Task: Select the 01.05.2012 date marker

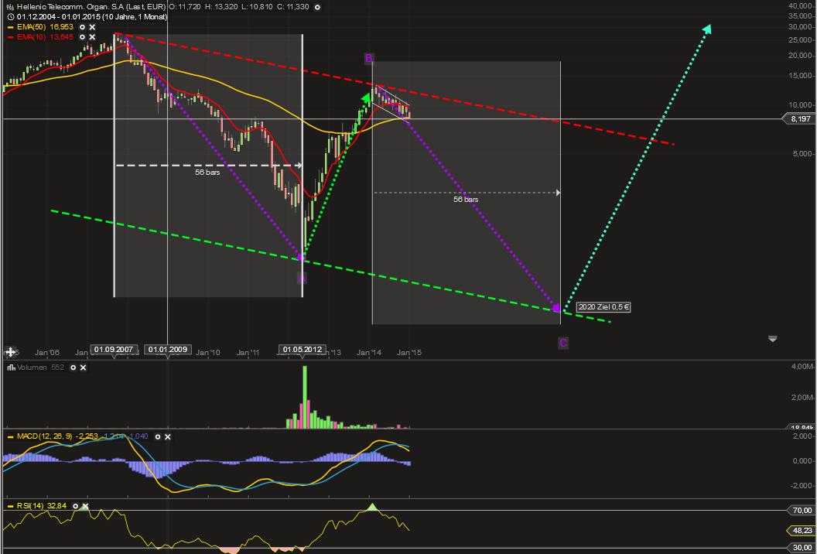Action: [x=303, y=350]
